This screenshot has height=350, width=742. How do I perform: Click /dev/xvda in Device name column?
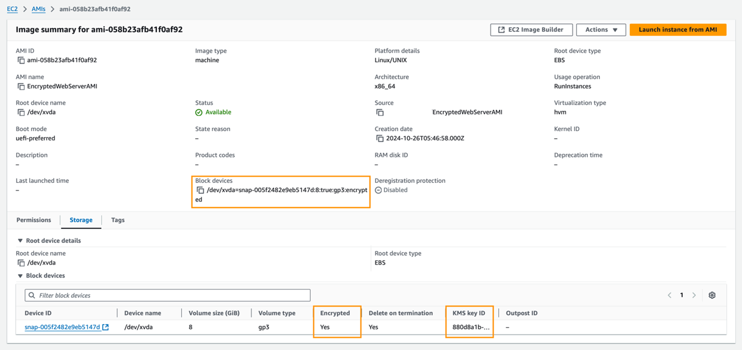[x=138, y=327]
